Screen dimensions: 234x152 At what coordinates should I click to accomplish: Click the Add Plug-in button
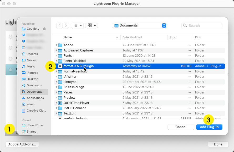209,127
